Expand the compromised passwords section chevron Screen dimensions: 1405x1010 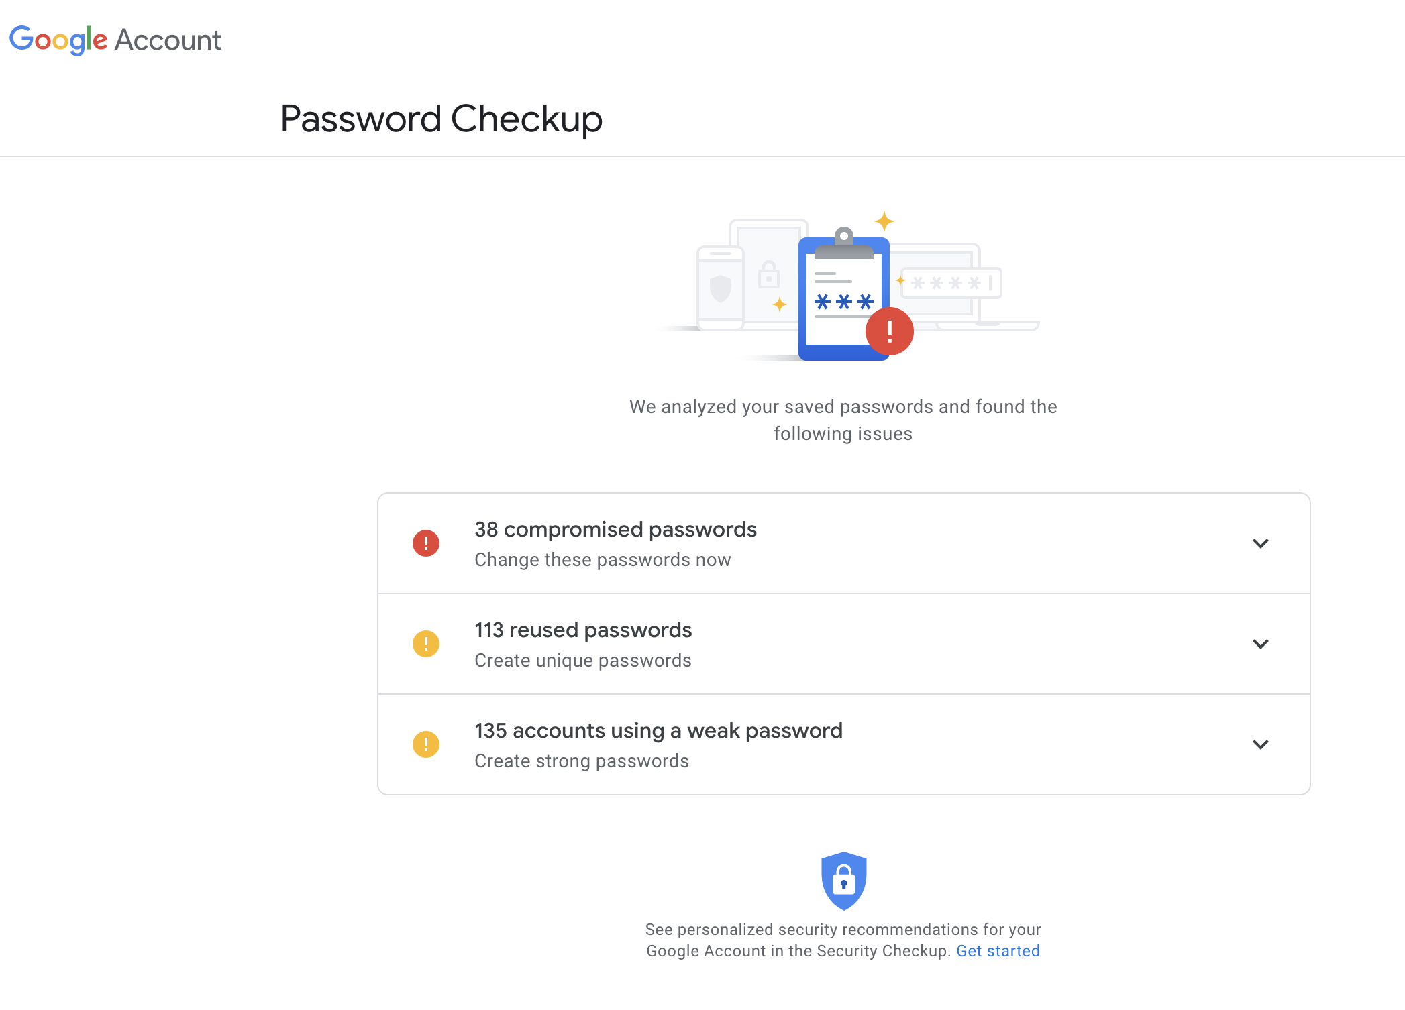[1261, 543]
